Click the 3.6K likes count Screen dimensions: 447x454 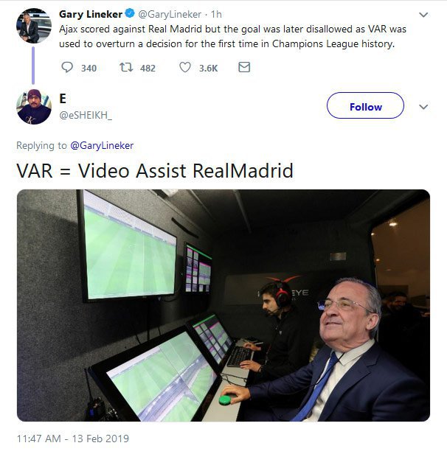tap(208, 68)
